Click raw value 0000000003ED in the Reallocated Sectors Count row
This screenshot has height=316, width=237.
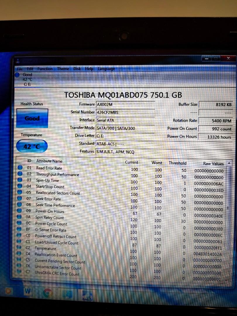209,190
